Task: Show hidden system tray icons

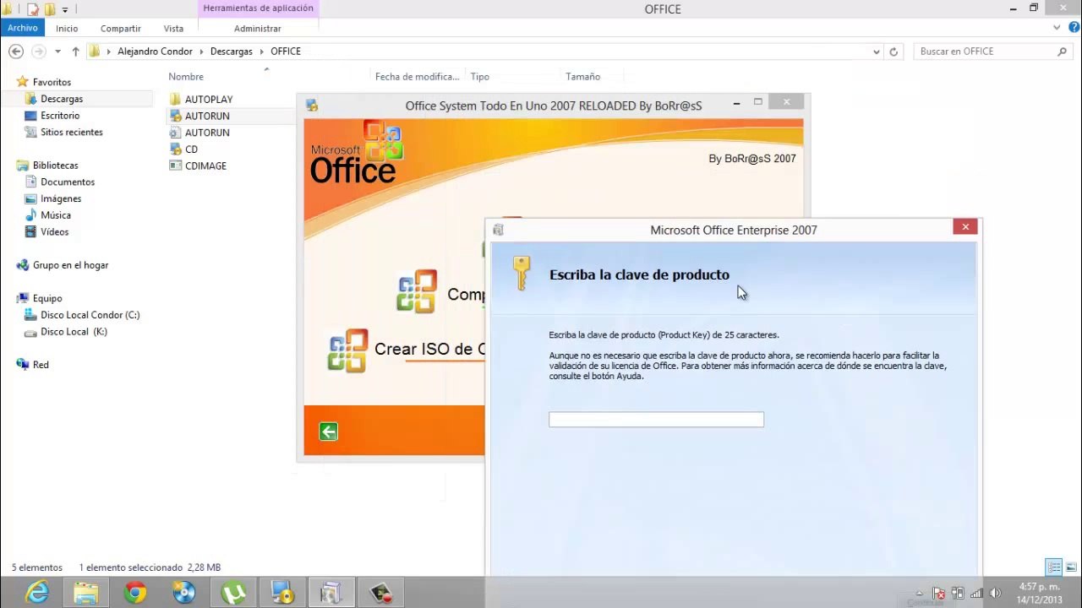Action: 919,594
